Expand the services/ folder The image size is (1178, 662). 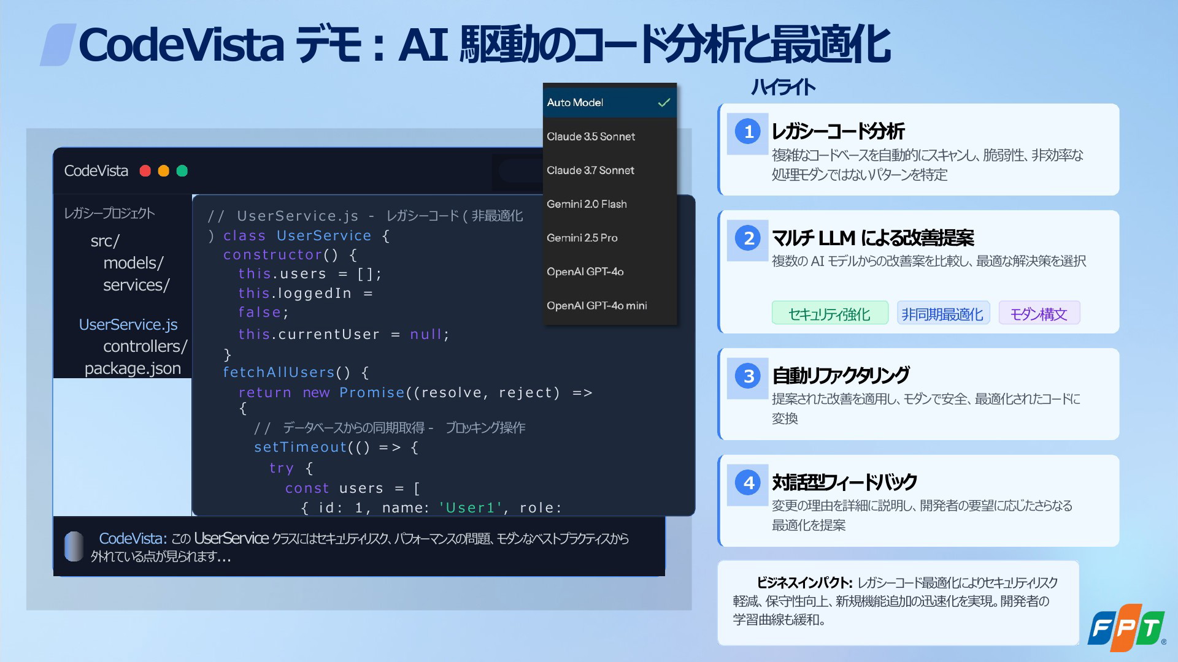click(136, 285)
